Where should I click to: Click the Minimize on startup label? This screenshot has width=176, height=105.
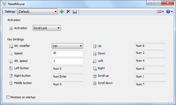(23, 97)
